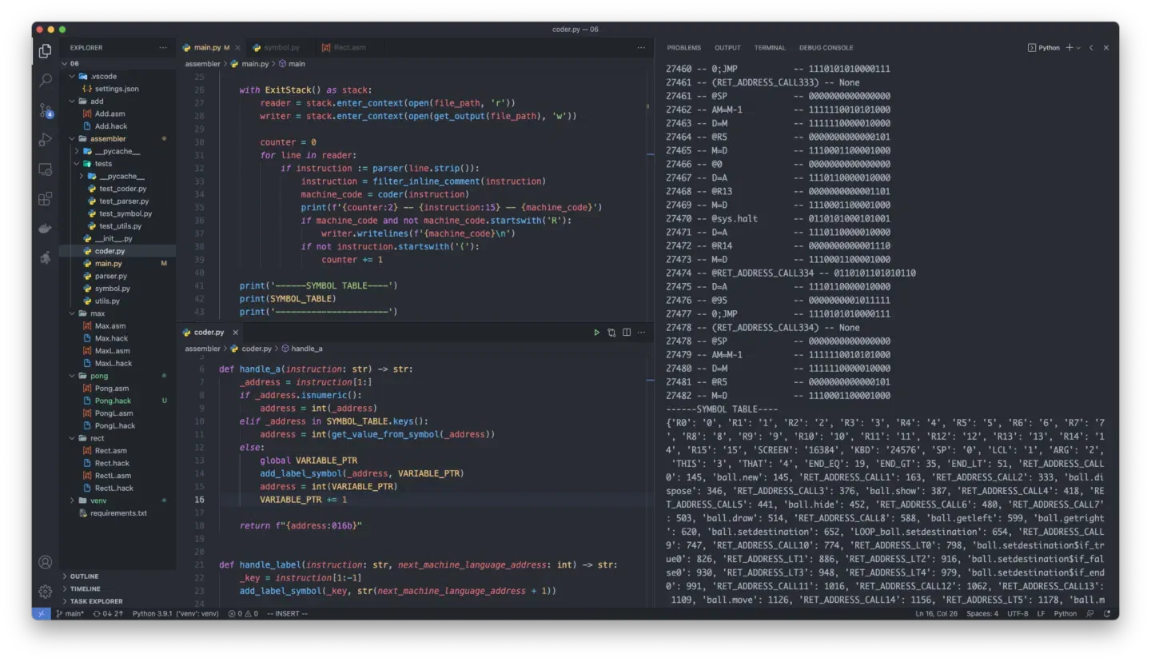Open the Remote Explorer view icon
This screenshot has width=1151, height=662.
46,169
